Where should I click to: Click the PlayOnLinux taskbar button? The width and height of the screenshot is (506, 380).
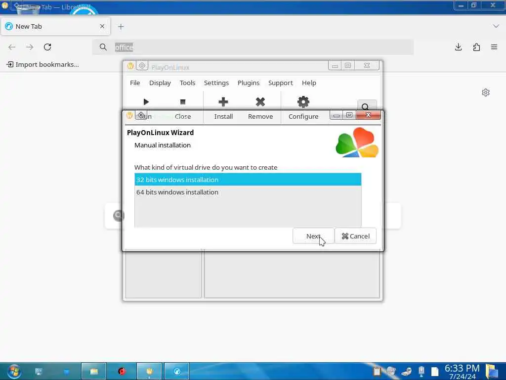click(149, 371)
